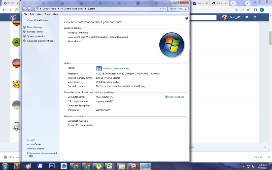Click the Windows Start orb
This screenshot has width=272, height=170.
[5, 166]
